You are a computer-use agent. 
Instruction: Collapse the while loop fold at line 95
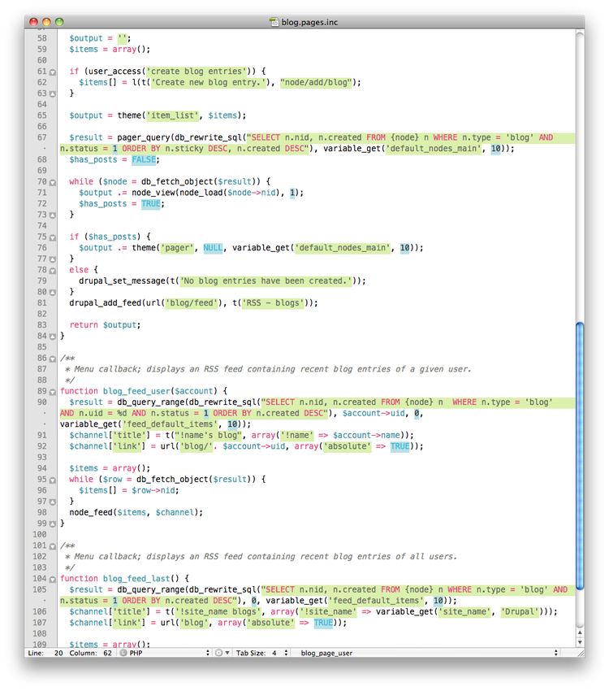tap(52, 480)
